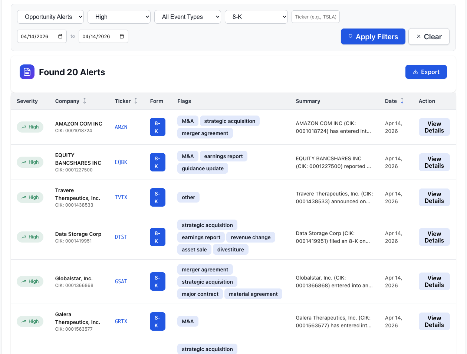Open the 8-K form type dropdown

[x=256, y=17]
